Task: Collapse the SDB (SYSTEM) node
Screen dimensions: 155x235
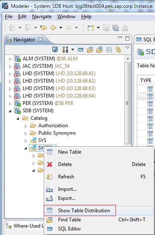Action: coord(10,111)
